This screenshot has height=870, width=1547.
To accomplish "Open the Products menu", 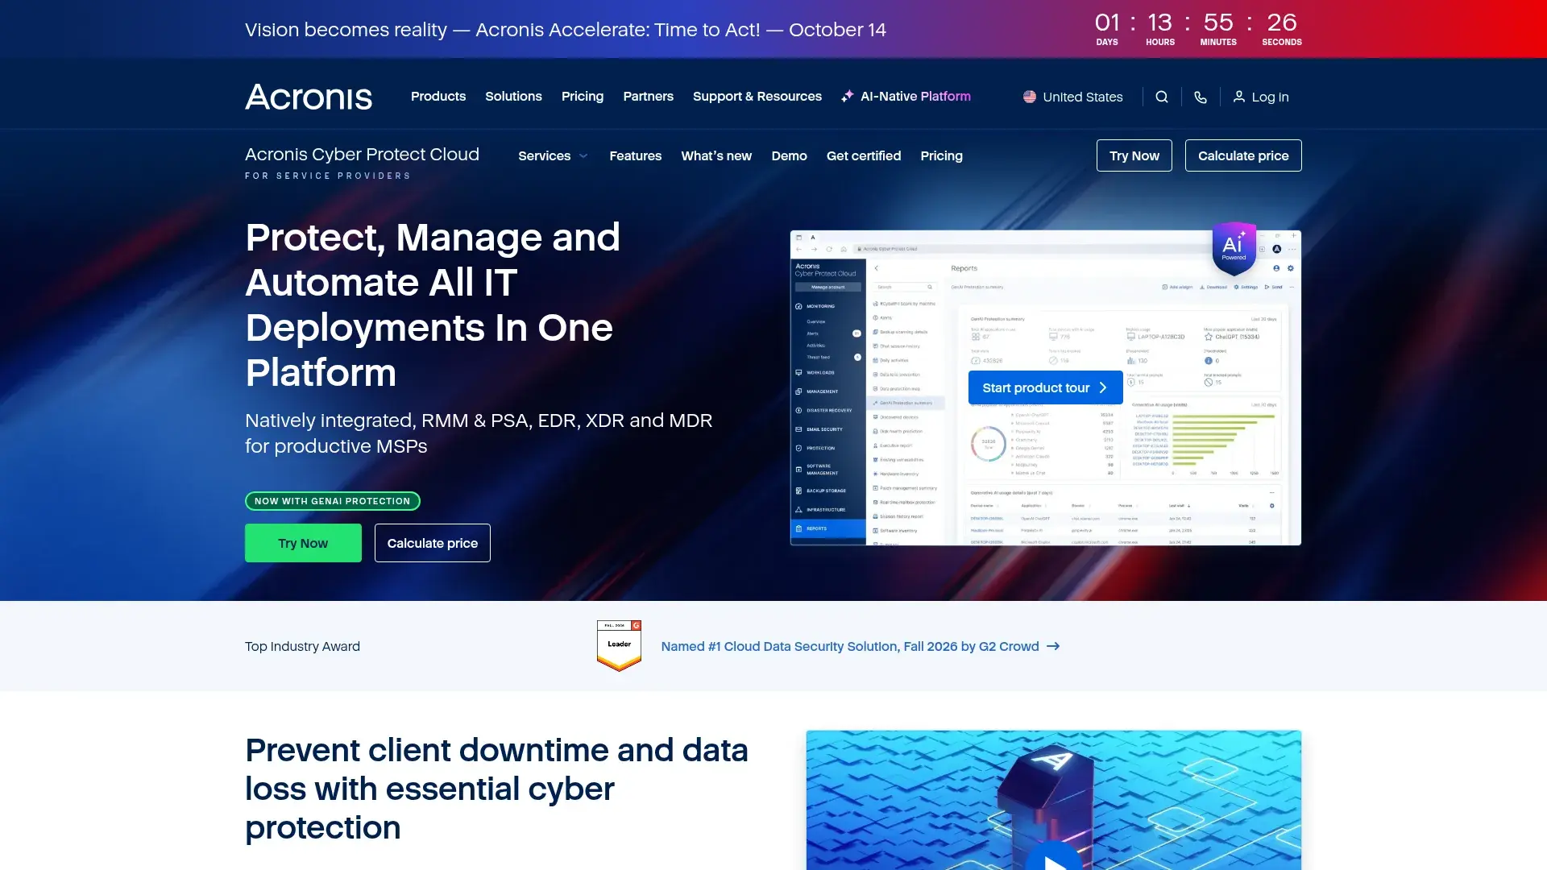I will click(438, 97).
